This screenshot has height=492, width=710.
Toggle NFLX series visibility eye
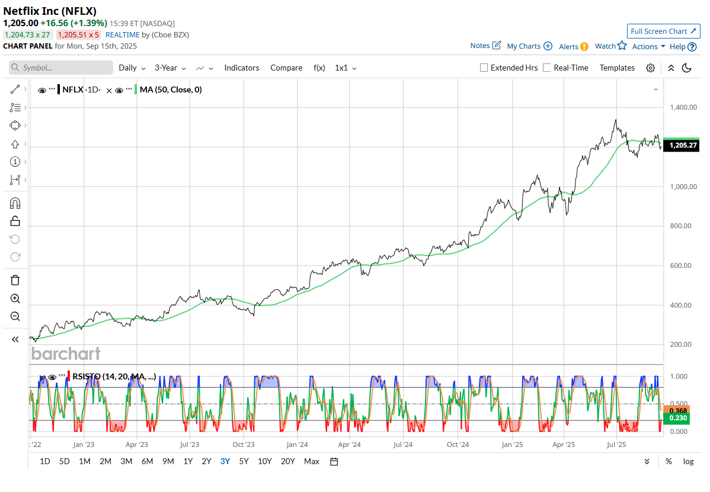click(42, 90)
